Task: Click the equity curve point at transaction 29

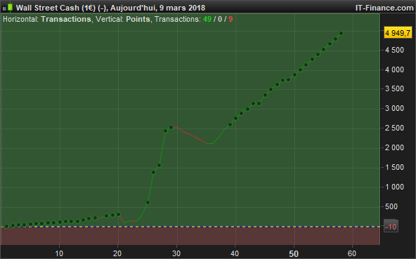Action: [171, 128]
